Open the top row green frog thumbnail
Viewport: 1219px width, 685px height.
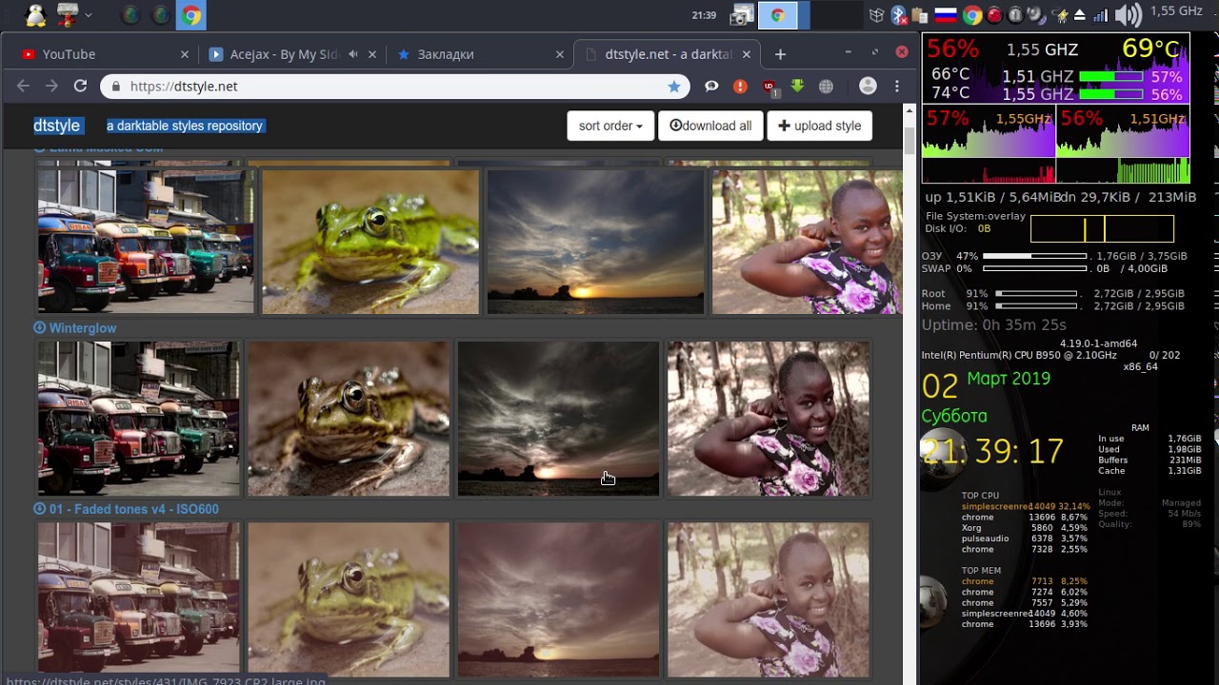370,242
